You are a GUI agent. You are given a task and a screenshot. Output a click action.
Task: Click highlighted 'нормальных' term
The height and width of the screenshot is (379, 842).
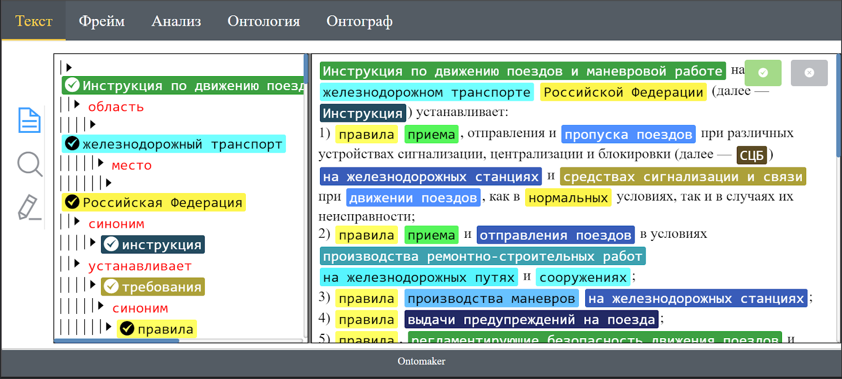pos(568,198)
